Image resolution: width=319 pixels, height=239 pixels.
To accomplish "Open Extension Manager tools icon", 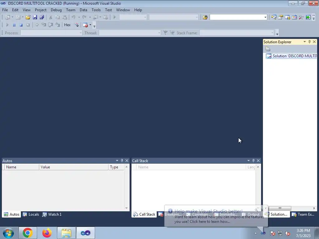I will (x=301, y=17).
